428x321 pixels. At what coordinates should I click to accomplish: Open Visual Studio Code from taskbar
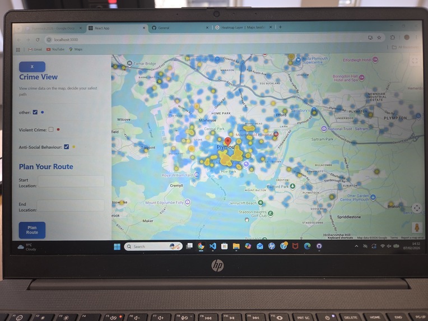(213, 246)
